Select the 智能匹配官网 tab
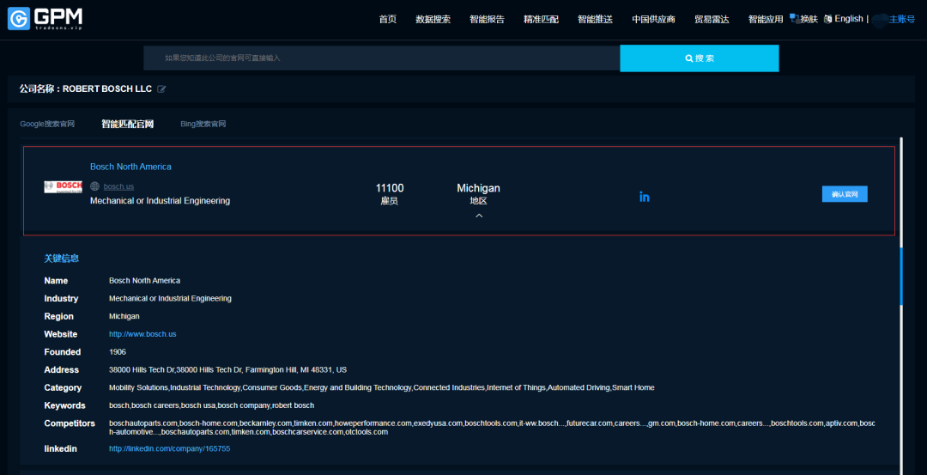 (127, 124)
